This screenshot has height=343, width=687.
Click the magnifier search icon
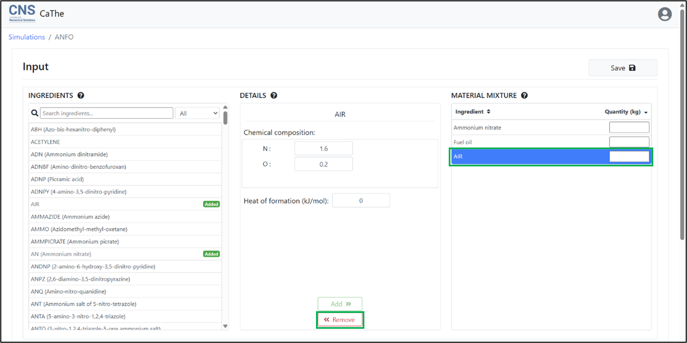(34, 113)
